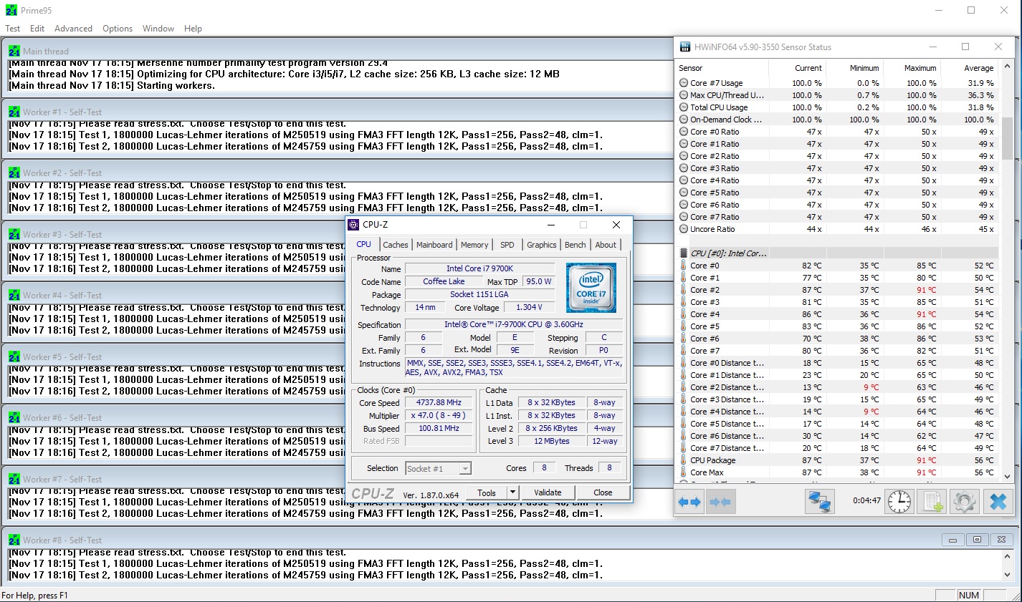
Task: Select the On-Demand Clock sensor row
Action: coord(837,120)
